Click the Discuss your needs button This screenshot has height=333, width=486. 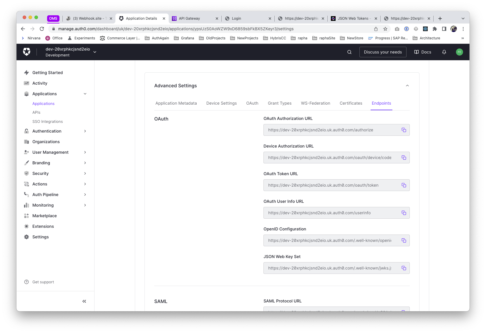point(382,52)
